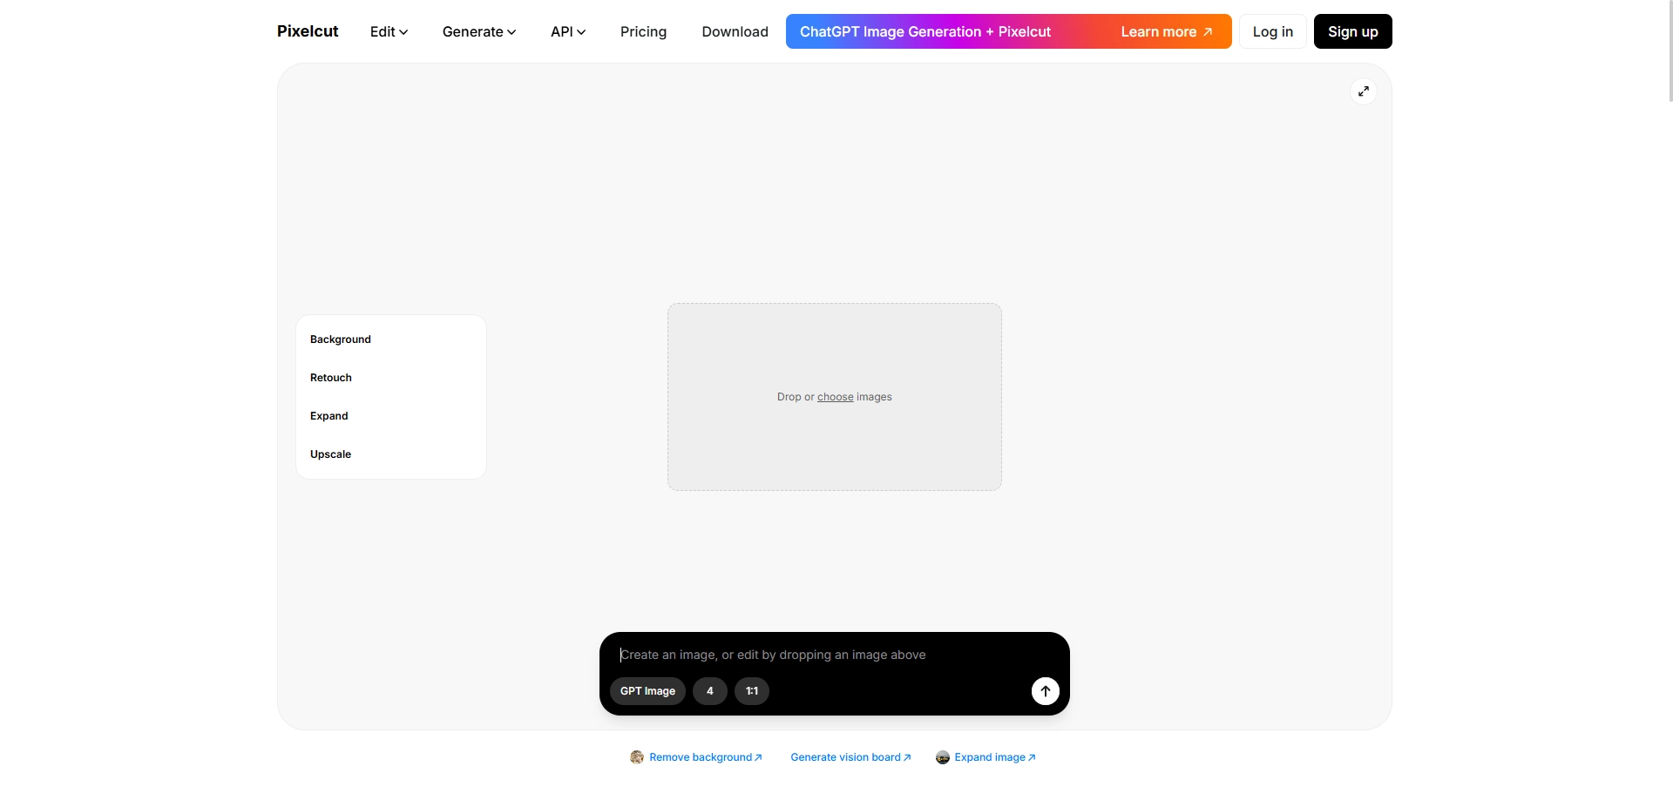Click the Expand image thumbnail icon

coord(942,757)
